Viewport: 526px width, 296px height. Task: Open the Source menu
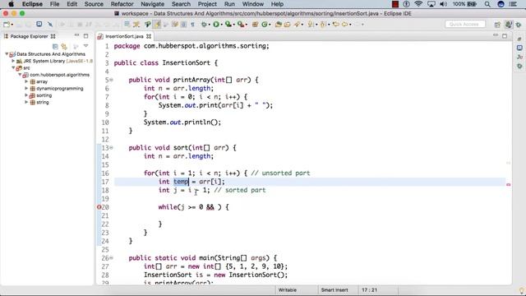coord(94,4)
